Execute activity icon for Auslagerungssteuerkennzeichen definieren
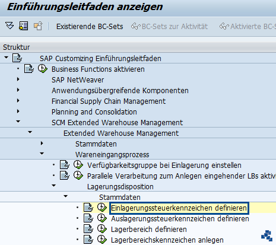 [102, 218]
